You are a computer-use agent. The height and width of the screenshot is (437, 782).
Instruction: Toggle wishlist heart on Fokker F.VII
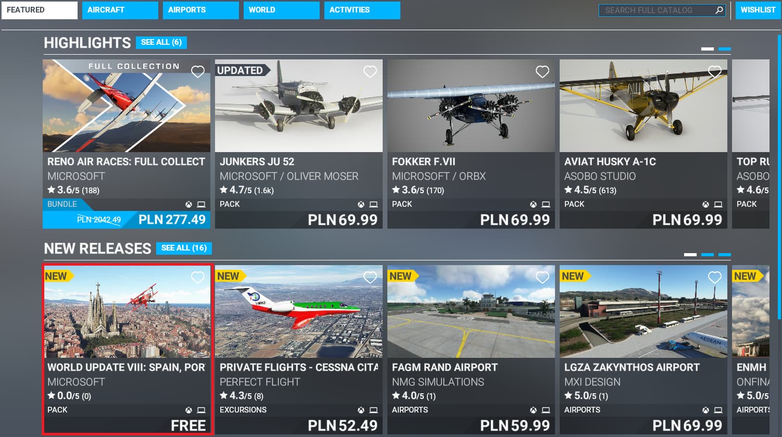pyautogui.click(x=543, y=72)
